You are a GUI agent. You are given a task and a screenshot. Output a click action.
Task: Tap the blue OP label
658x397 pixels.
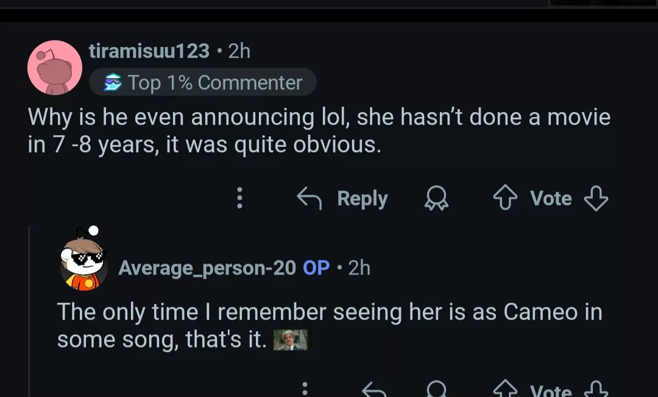[x=316, y=267]
